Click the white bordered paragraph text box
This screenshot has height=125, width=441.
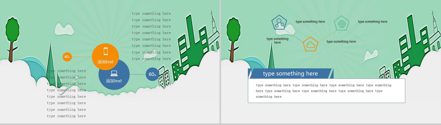tap(326, 91)
